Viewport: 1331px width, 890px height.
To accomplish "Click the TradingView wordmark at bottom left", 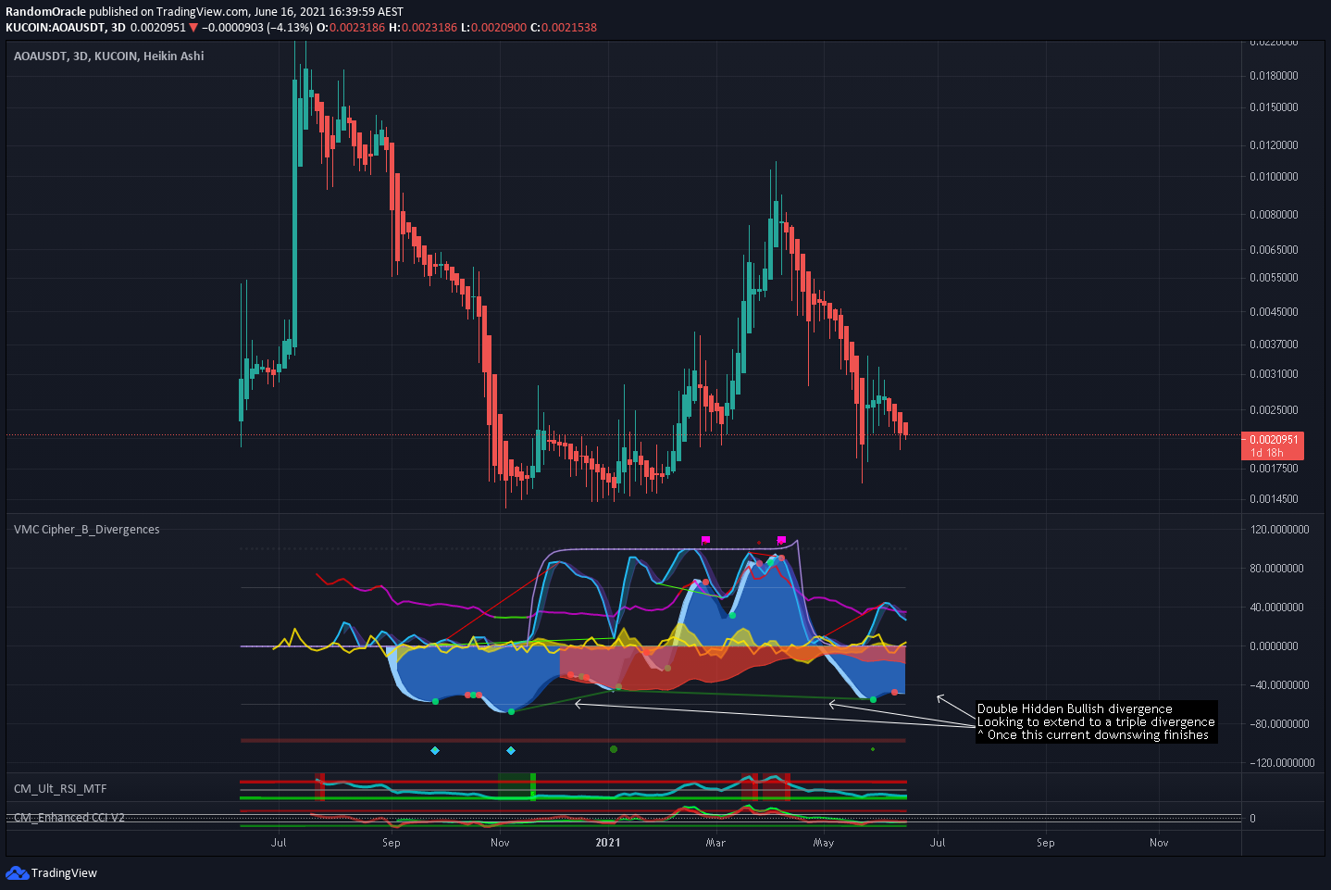I will tap(64, 872).
